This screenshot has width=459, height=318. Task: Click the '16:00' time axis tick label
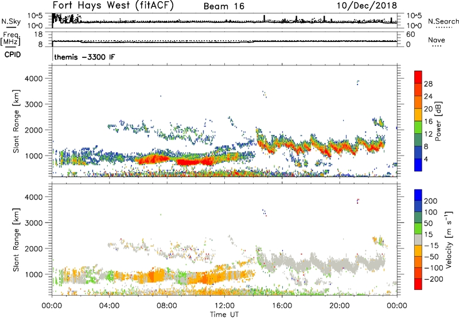click(282, 306)
